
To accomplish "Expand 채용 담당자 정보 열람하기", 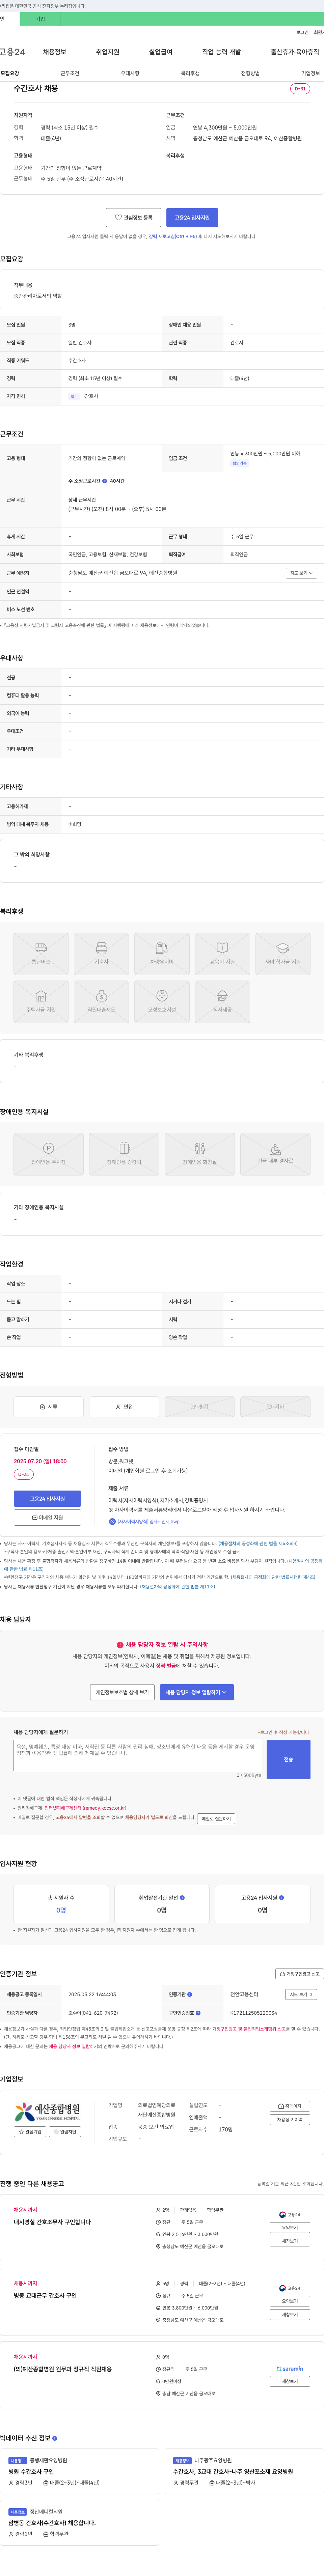I will click(197, 1692).
